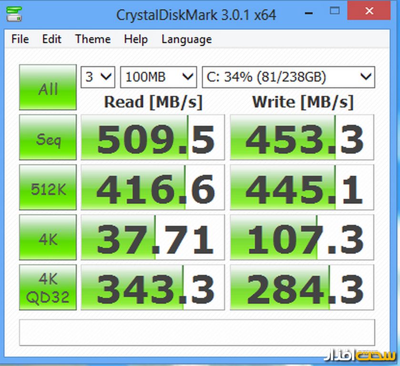Open the Language menu
This screenshot has height=366, width=400.
click(x=186, y=39)
